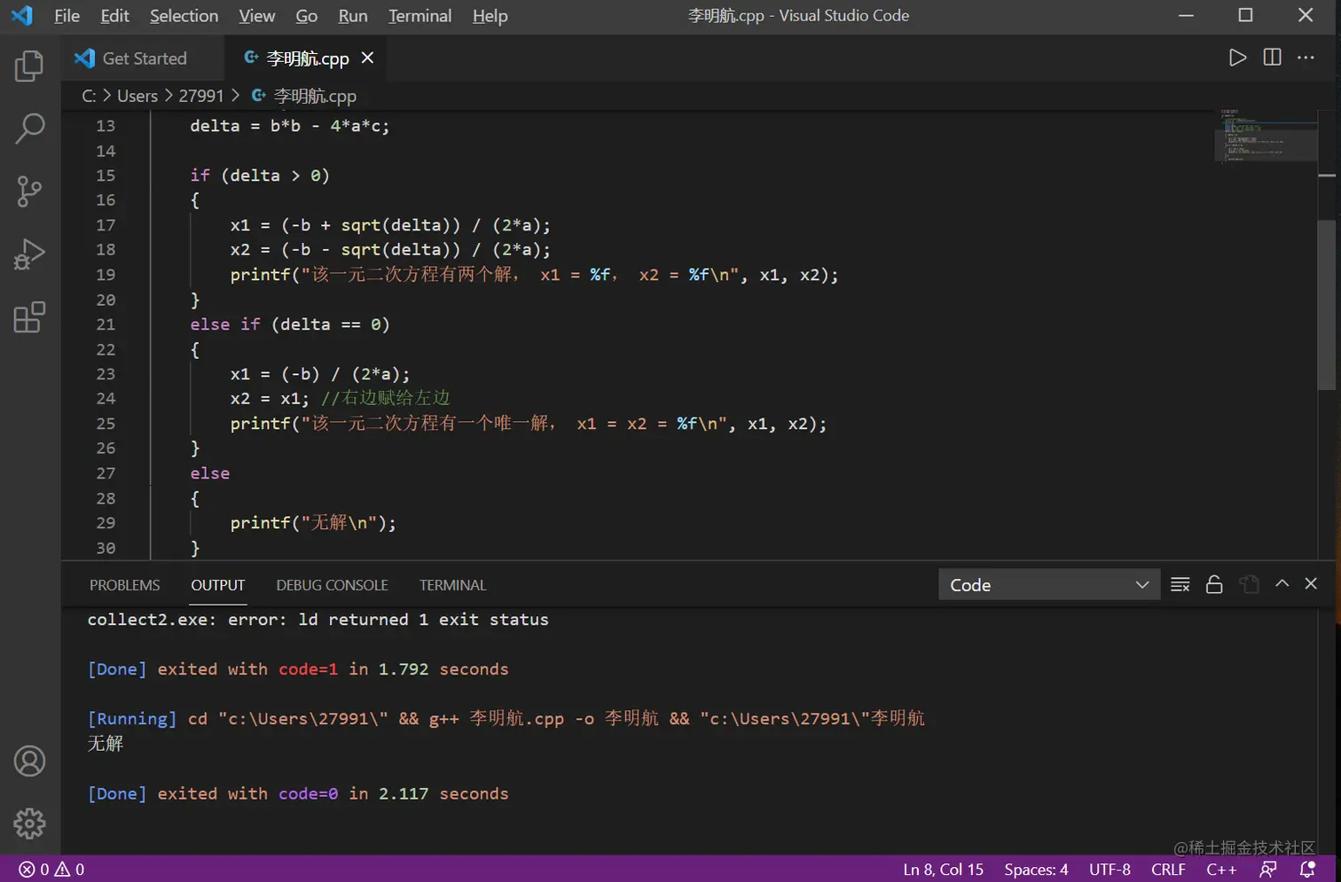Click the Users breadcrumb segment
The height and width of the screenshot is (882, 1341).
(137, 96)
